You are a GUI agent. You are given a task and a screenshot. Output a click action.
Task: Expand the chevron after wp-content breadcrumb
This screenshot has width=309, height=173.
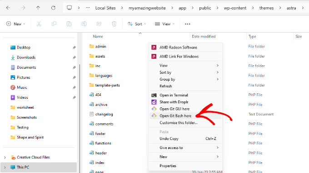point(253,8)
